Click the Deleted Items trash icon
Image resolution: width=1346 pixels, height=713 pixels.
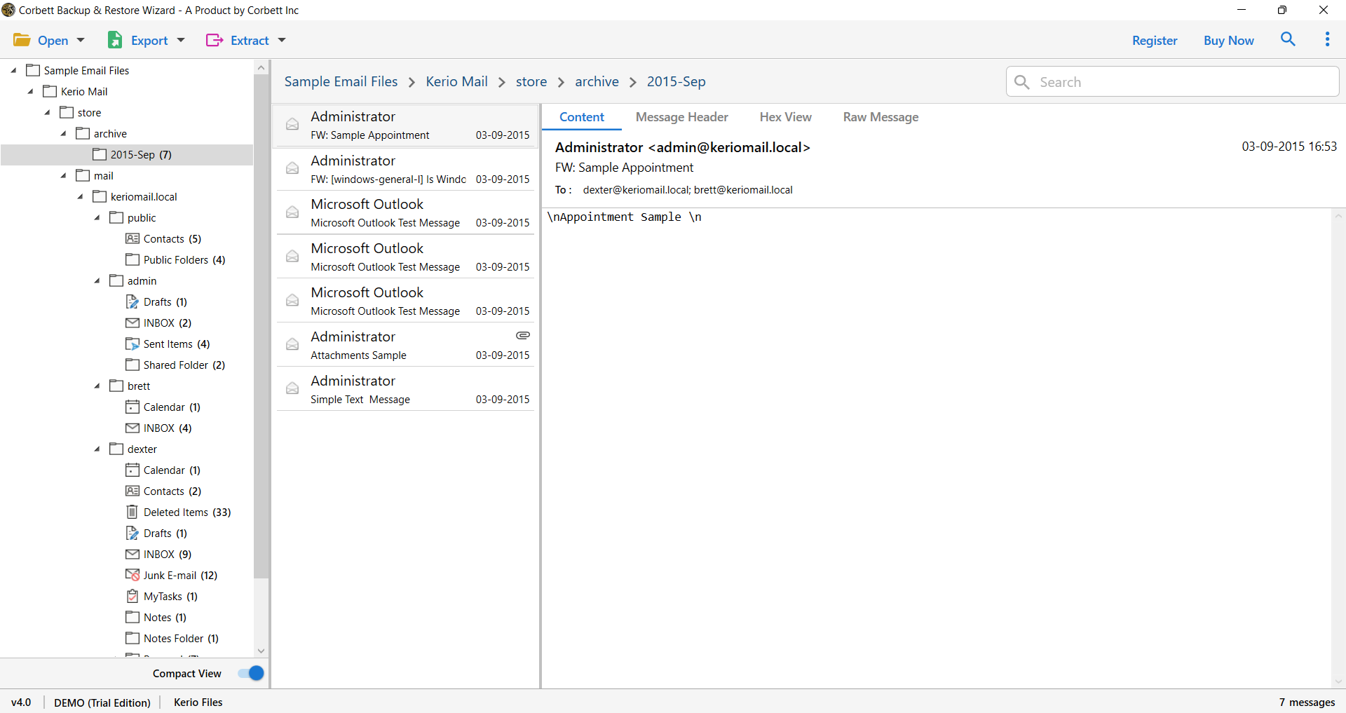[x=132, y=512]
